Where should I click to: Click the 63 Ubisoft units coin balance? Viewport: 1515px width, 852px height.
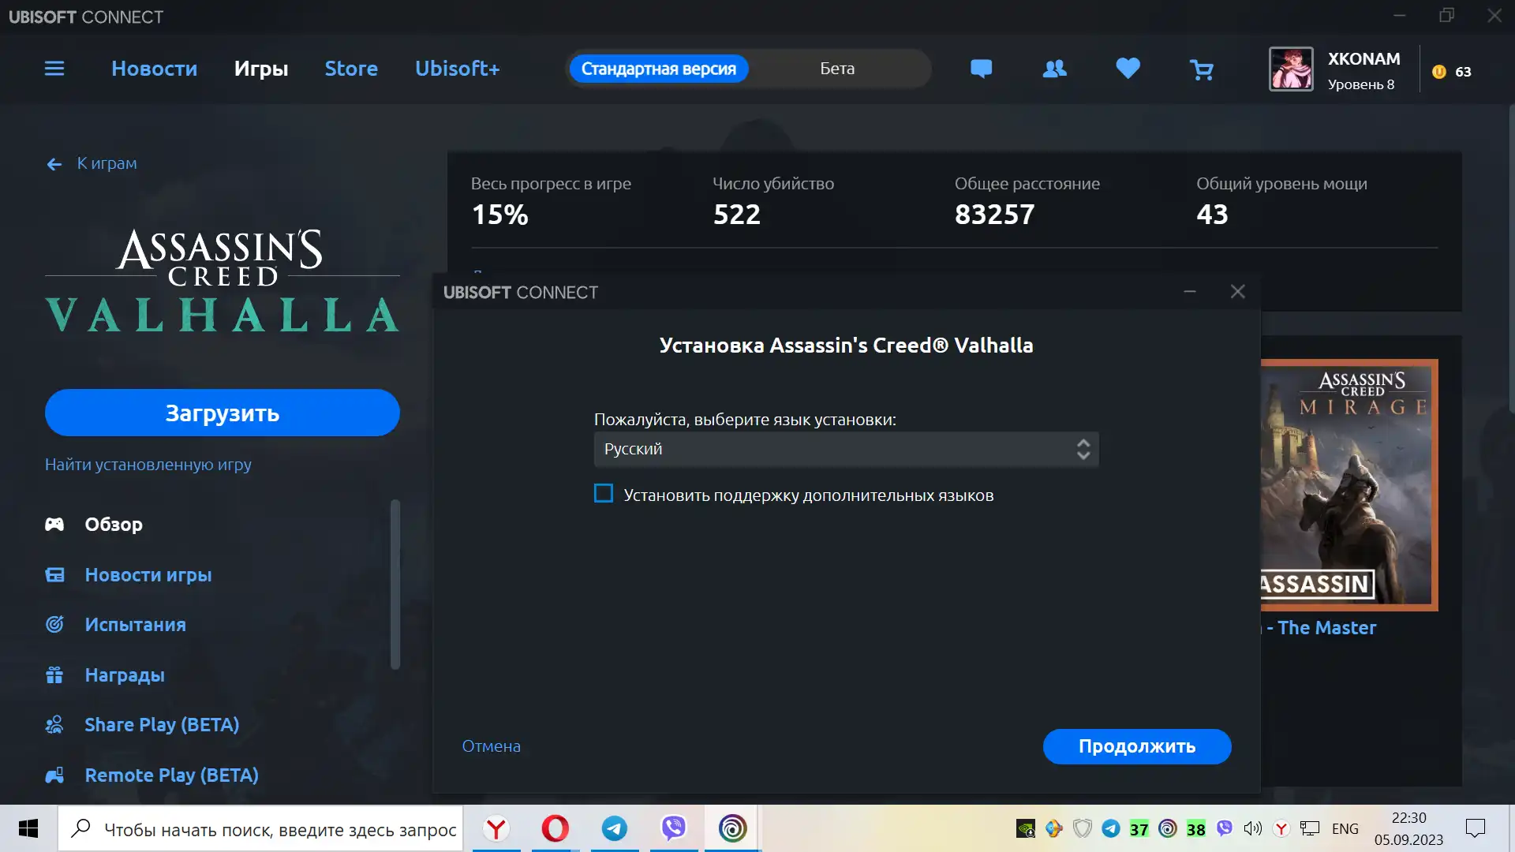tap(1452, 72)
